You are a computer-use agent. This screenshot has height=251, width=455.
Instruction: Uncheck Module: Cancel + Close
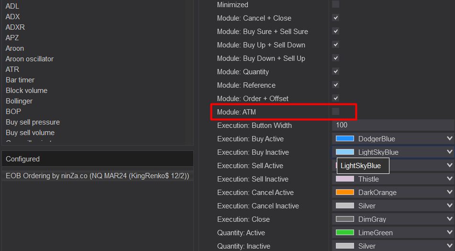336,18
